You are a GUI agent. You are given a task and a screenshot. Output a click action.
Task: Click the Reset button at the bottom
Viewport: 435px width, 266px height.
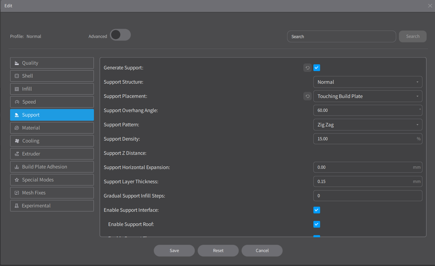click(218, 251)
